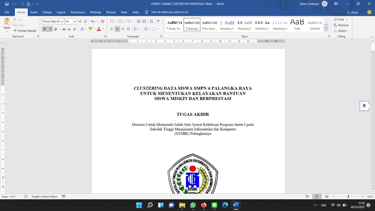Viewport: 375px width, 211px height.
Task: Toggle Center alignment
Action: pyautogui.click(x=117, y=29)
